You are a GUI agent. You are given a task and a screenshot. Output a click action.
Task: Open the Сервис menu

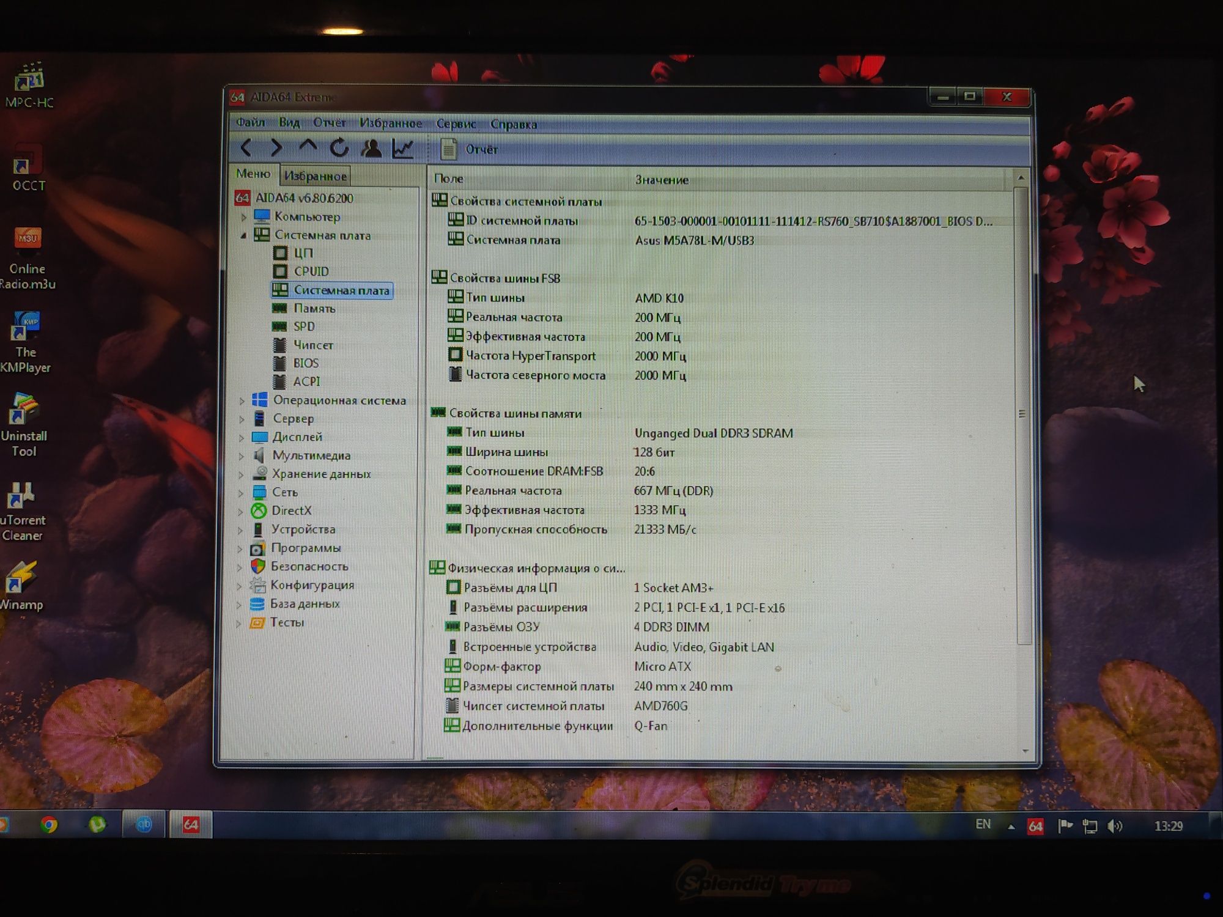(x=456, y=123)
